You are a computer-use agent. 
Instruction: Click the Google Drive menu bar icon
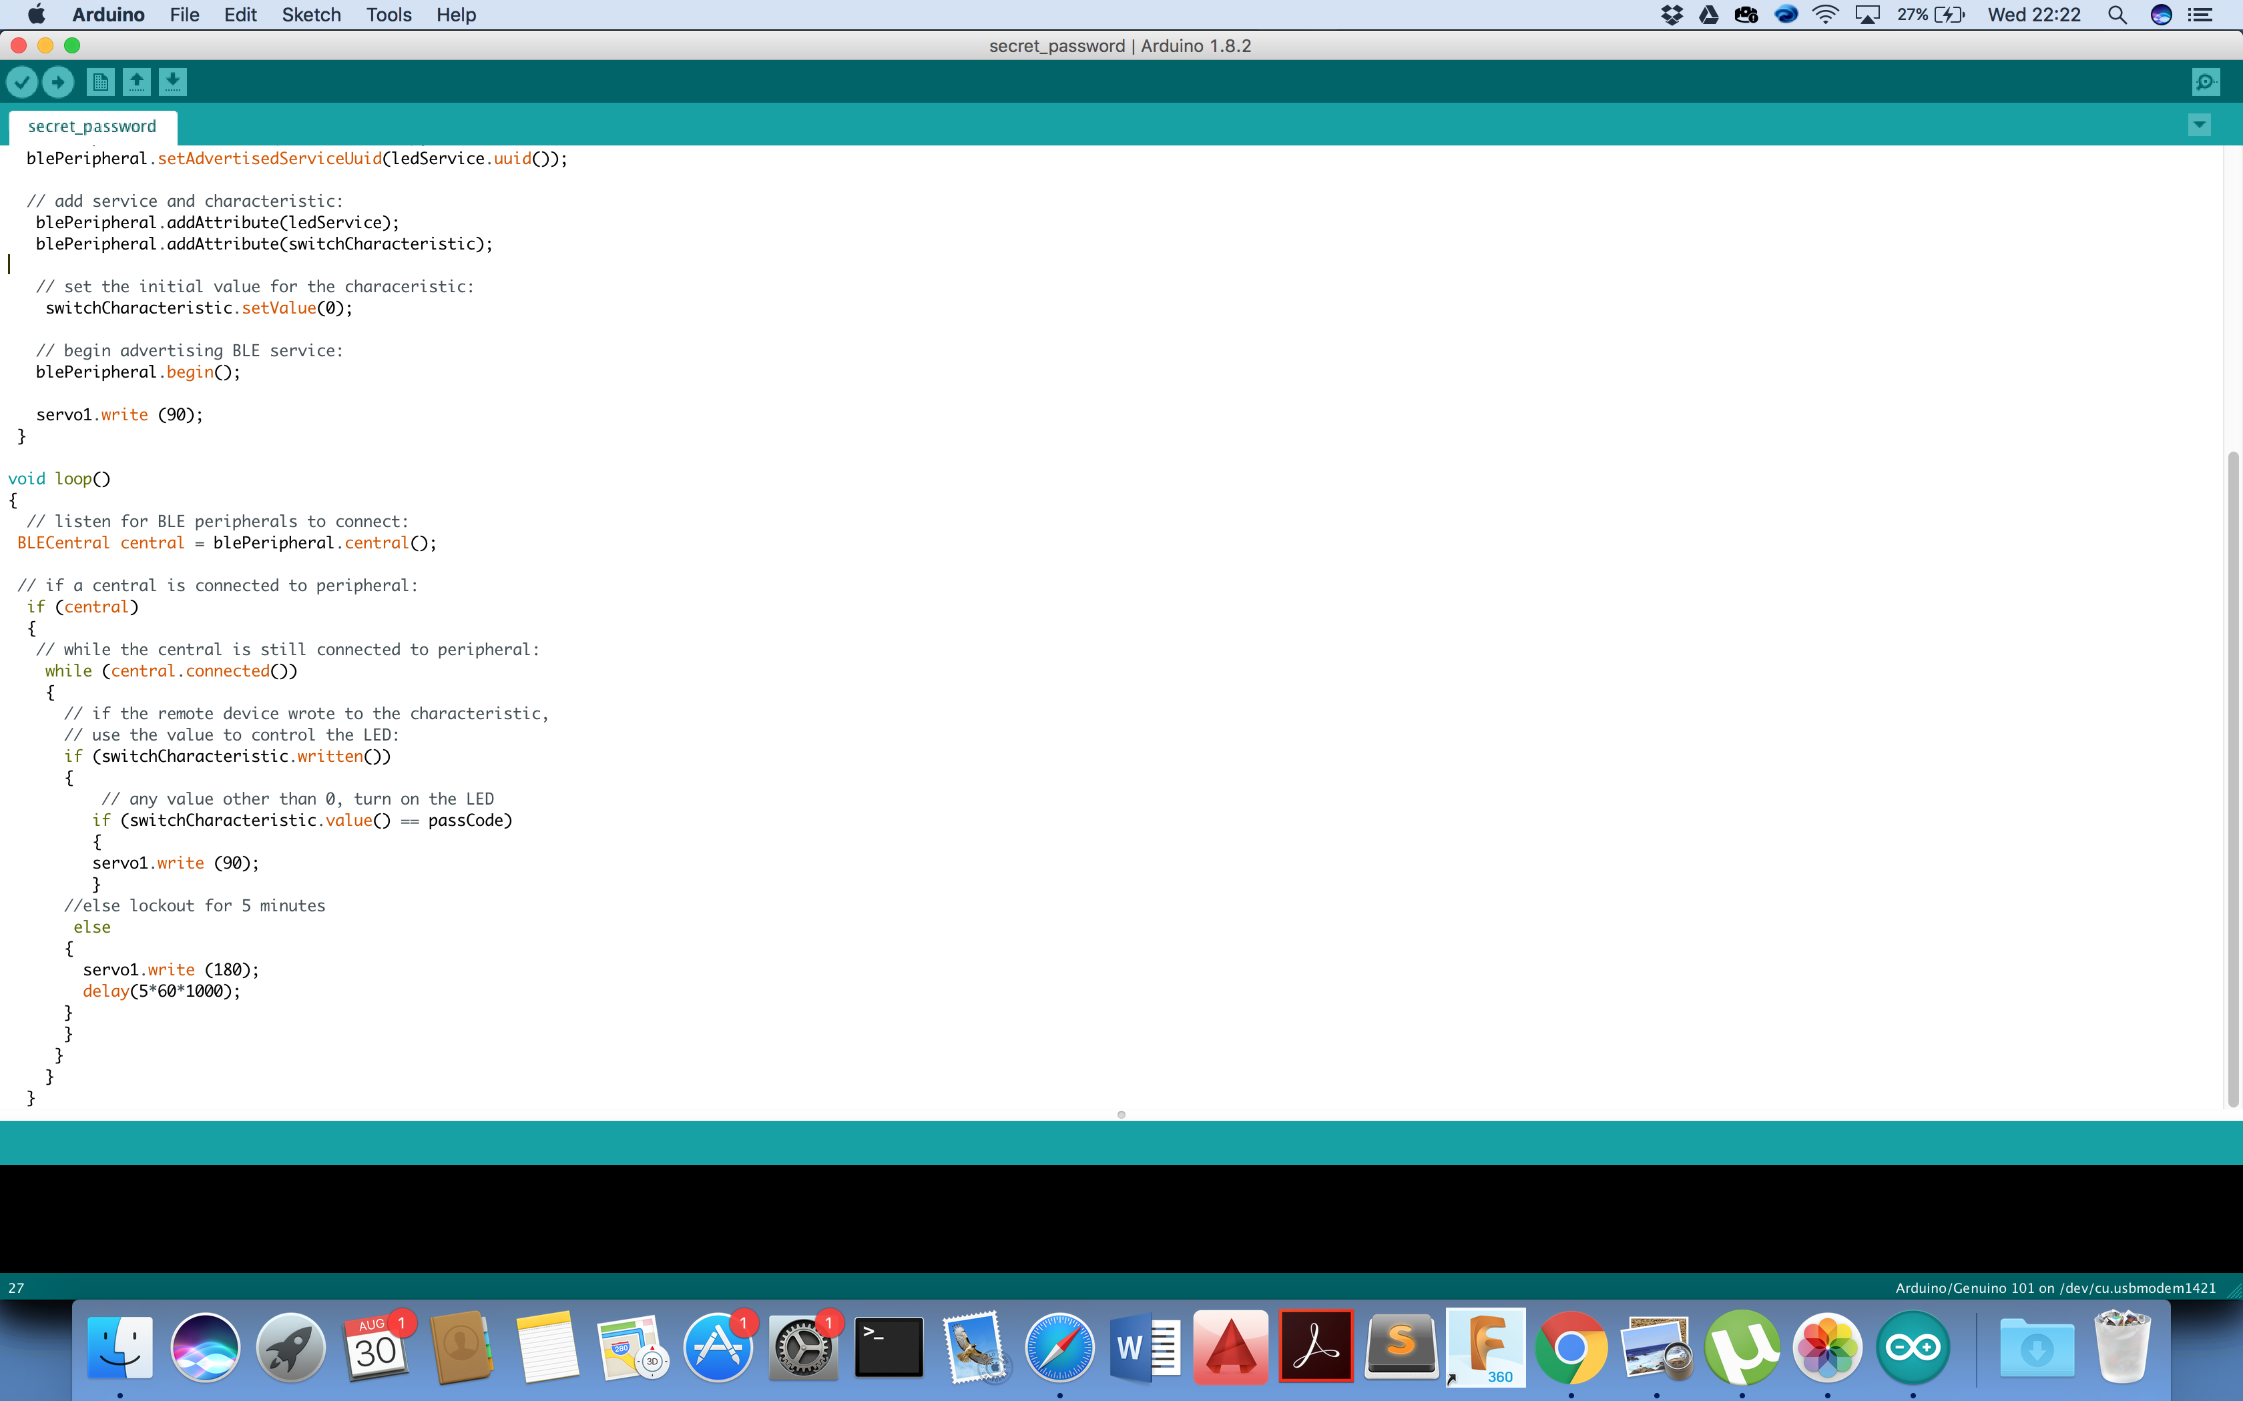pyautogui.click(x=1709, y=15)
